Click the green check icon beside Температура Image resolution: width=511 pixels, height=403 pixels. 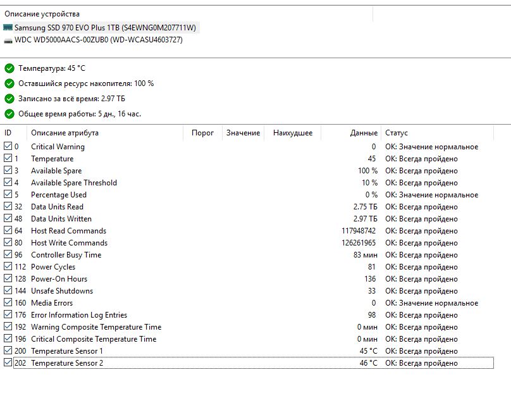tap(9, 68)
